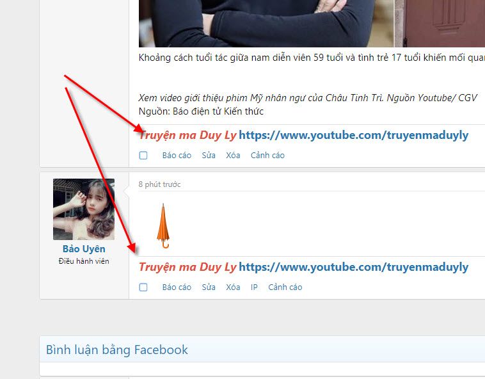Screen dimensions: 485x379
Task: Tick the checkbox in Bảo Uyên's post
Action: tap(143, 287)
